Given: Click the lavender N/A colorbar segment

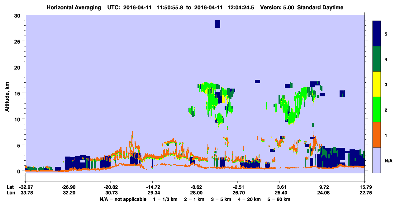Looking at the screenshot, I should 377,160.
